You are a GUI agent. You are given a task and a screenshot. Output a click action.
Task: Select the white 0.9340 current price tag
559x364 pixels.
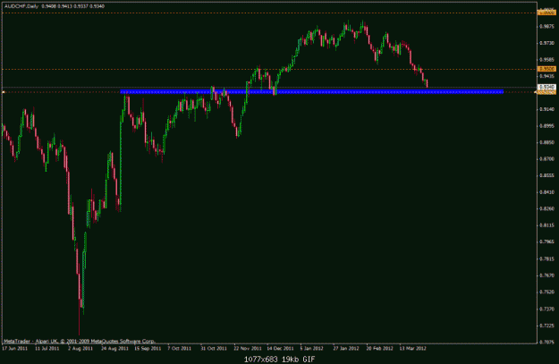[546, 87]
